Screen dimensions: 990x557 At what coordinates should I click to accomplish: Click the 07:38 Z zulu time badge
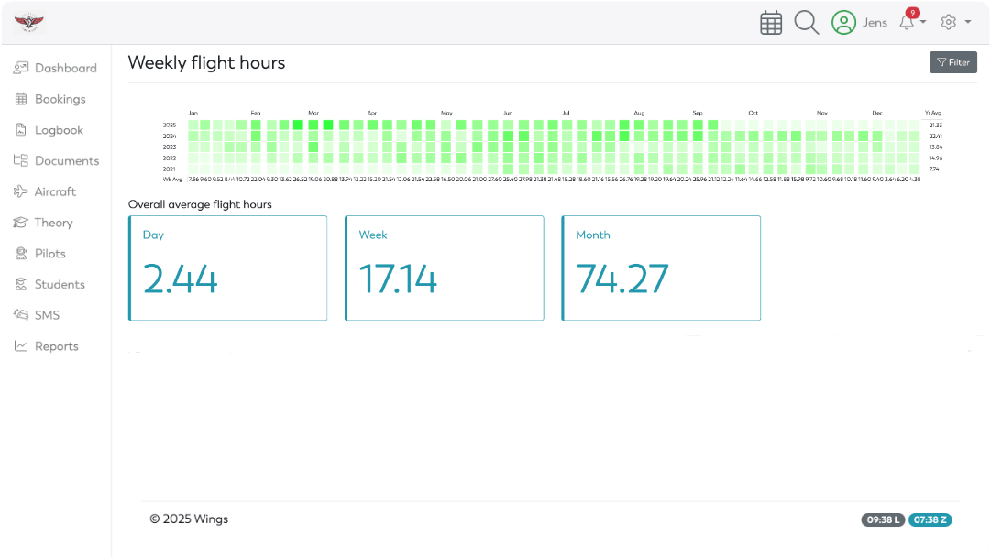point(930,519)
